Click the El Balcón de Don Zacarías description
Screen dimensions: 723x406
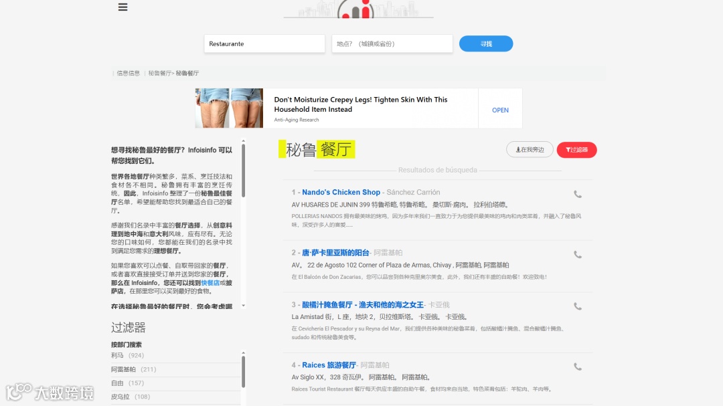coord(419,277)
